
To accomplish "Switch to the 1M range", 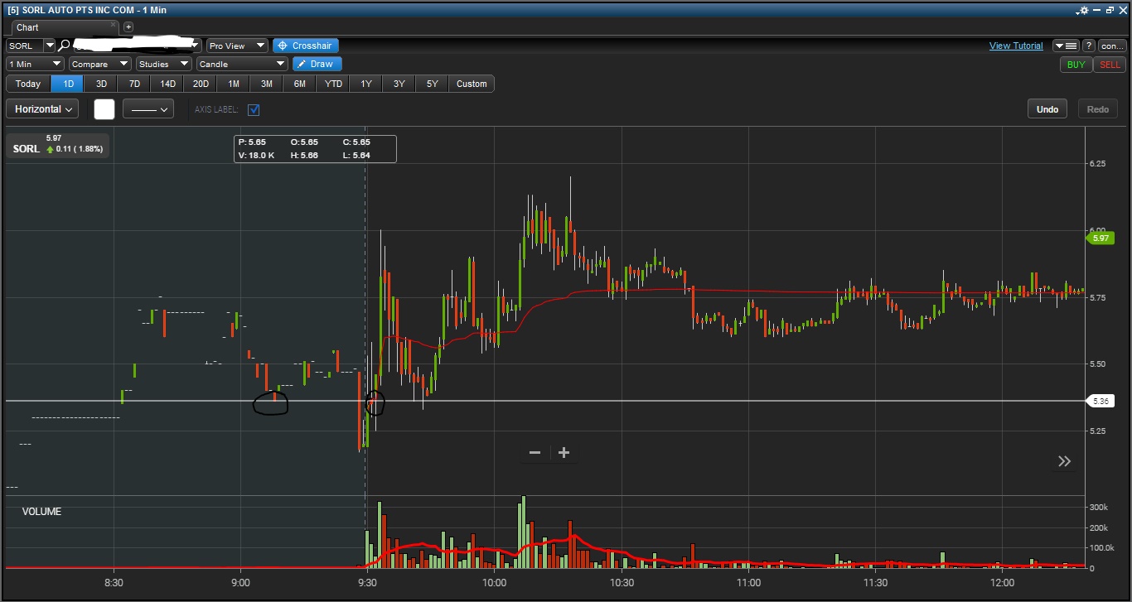I will tap(234, 84).
